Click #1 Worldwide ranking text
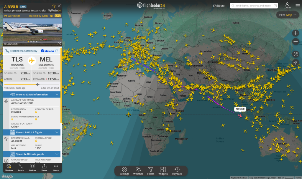 pyautogui.click(x=12, y=16)
